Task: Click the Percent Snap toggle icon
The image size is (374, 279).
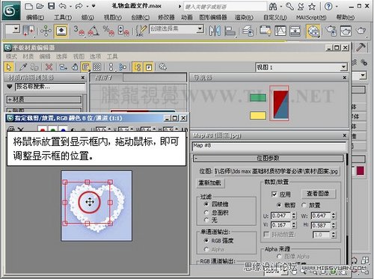Action: (x=108, y=31)
